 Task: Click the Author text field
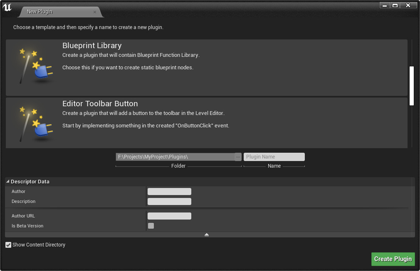click(x=169, y=191)
